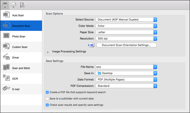This screenshot has width=190, height=113.
Task: Disable the PDF keyword search checkbox
Action: pyautogui.click(x=47, y=92)
